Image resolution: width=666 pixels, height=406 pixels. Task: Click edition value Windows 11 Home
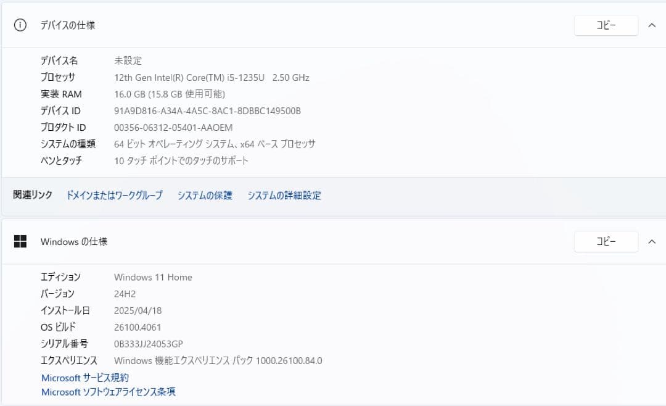pyautogui.click(x=153, y=277)
